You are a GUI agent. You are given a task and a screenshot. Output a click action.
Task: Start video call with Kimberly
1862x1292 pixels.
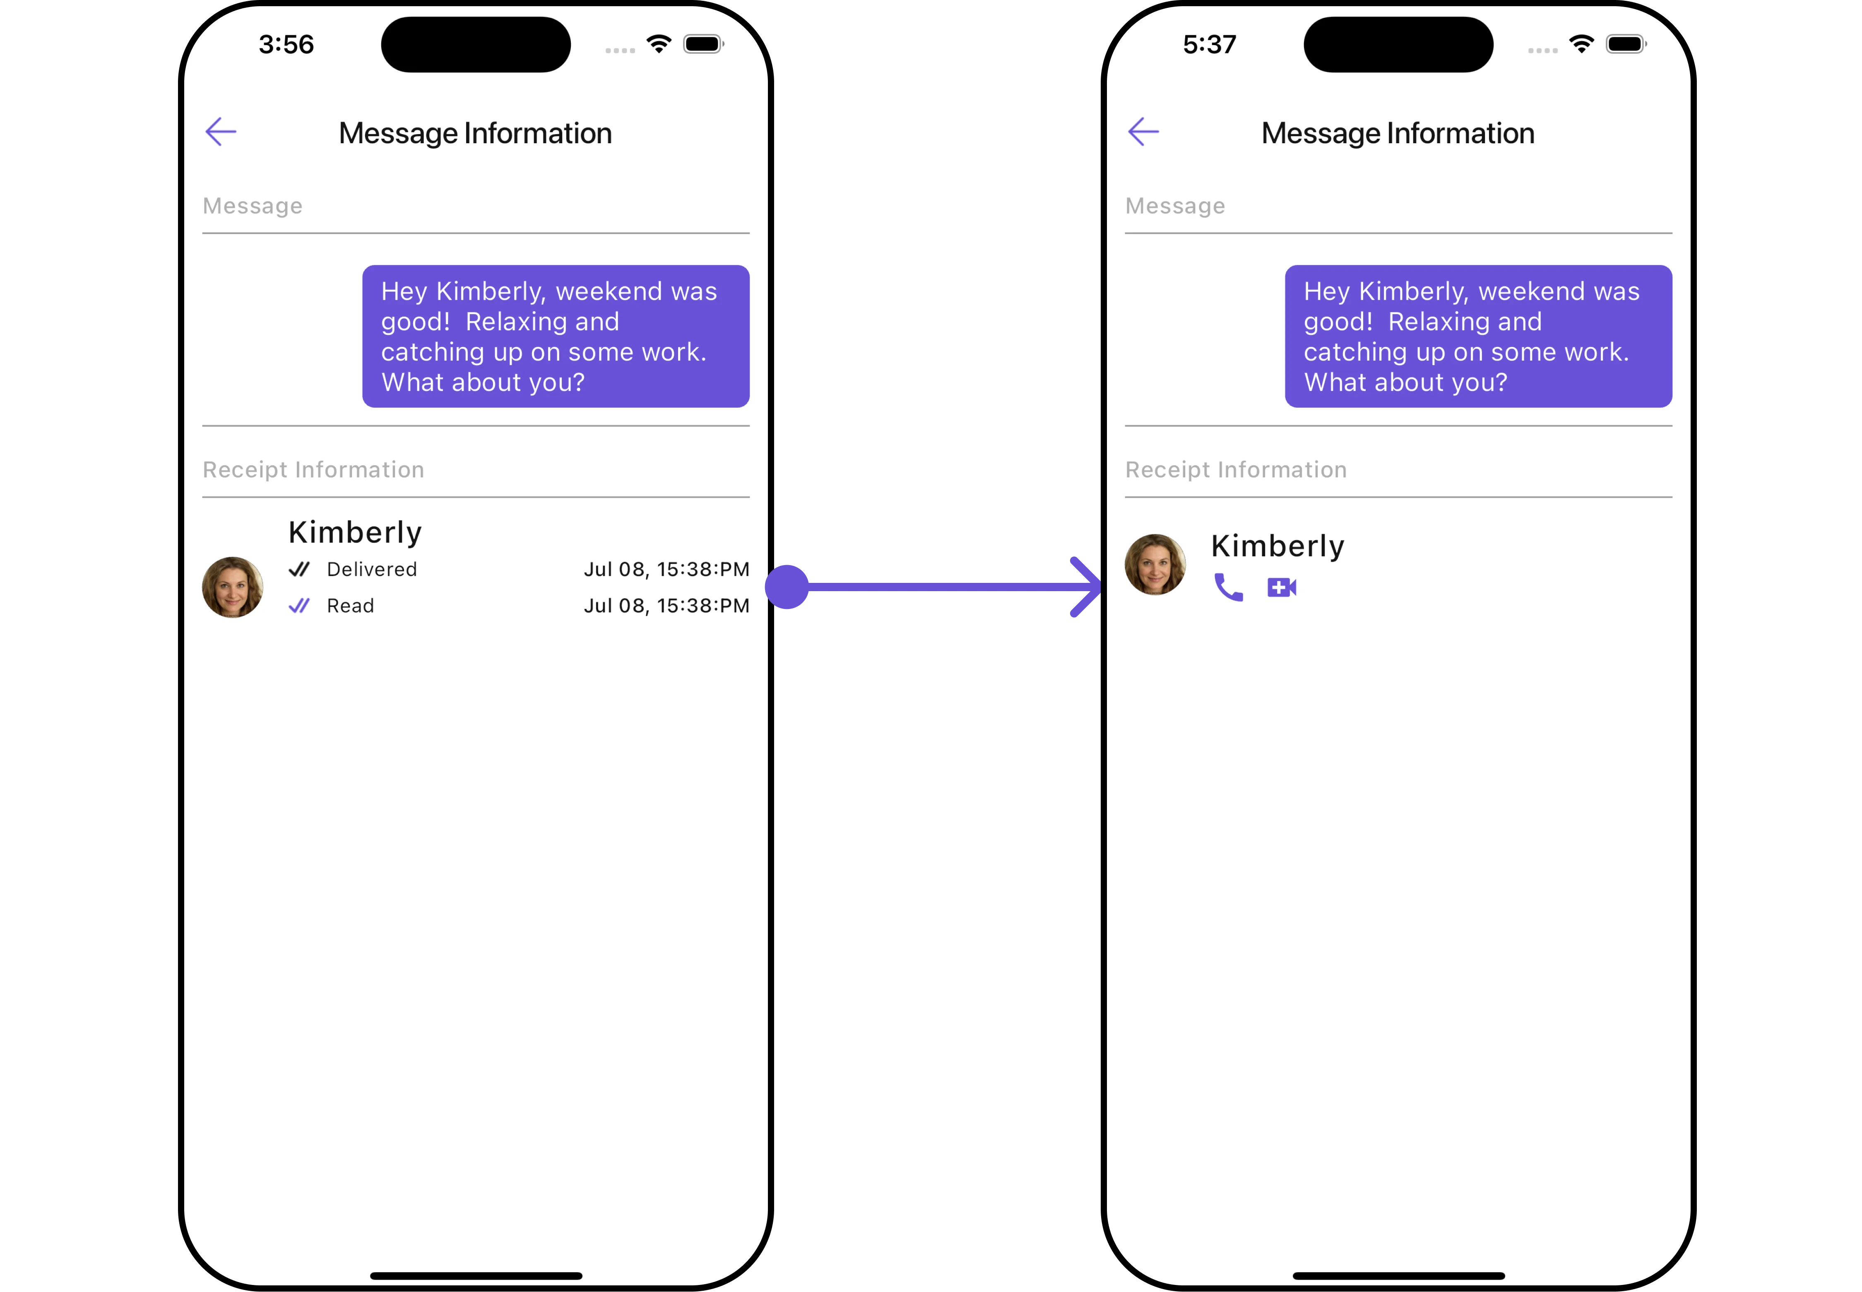coord(1282,588)
